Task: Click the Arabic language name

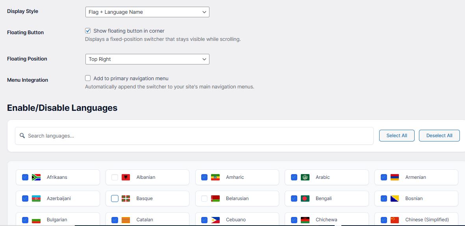Action: coord(322,177)
